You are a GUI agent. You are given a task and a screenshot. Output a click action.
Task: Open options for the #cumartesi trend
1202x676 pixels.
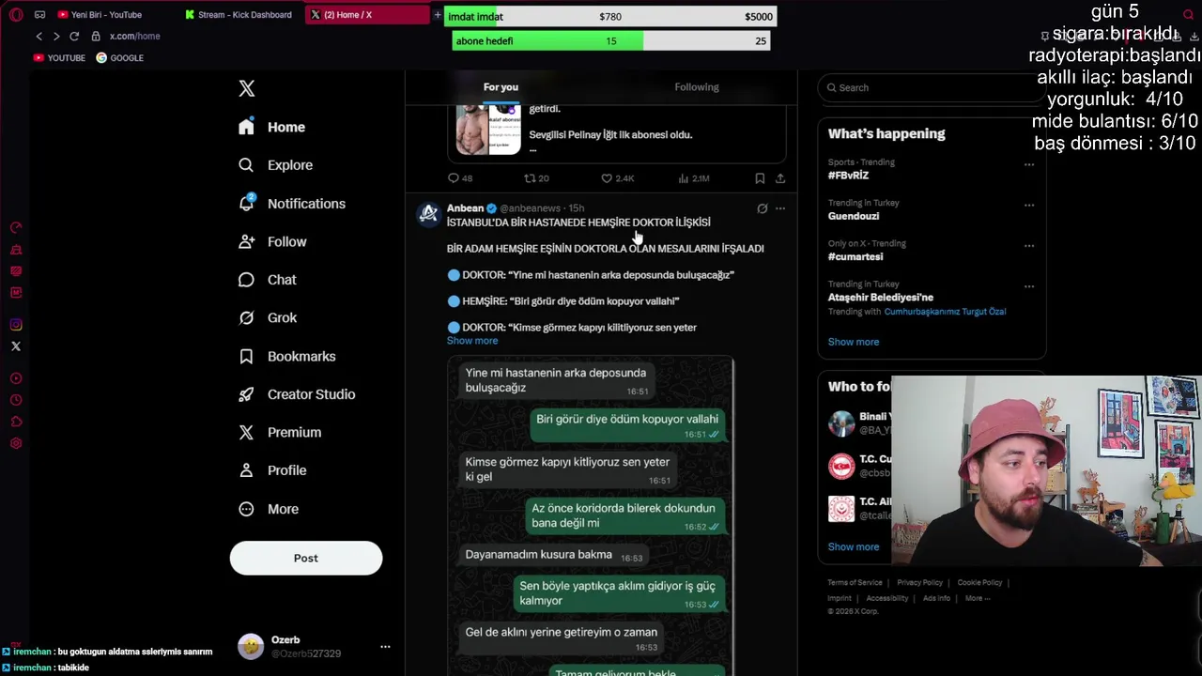(x=1029, y=246)
